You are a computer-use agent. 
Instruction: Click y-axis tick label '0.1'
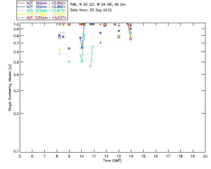16,152
